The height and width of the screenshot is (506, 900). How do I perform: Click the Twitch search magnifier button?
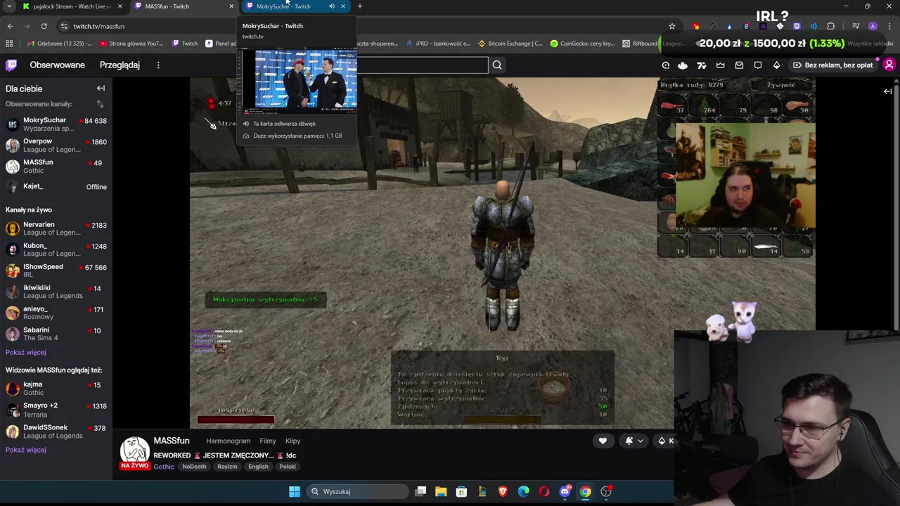[497, 65]
